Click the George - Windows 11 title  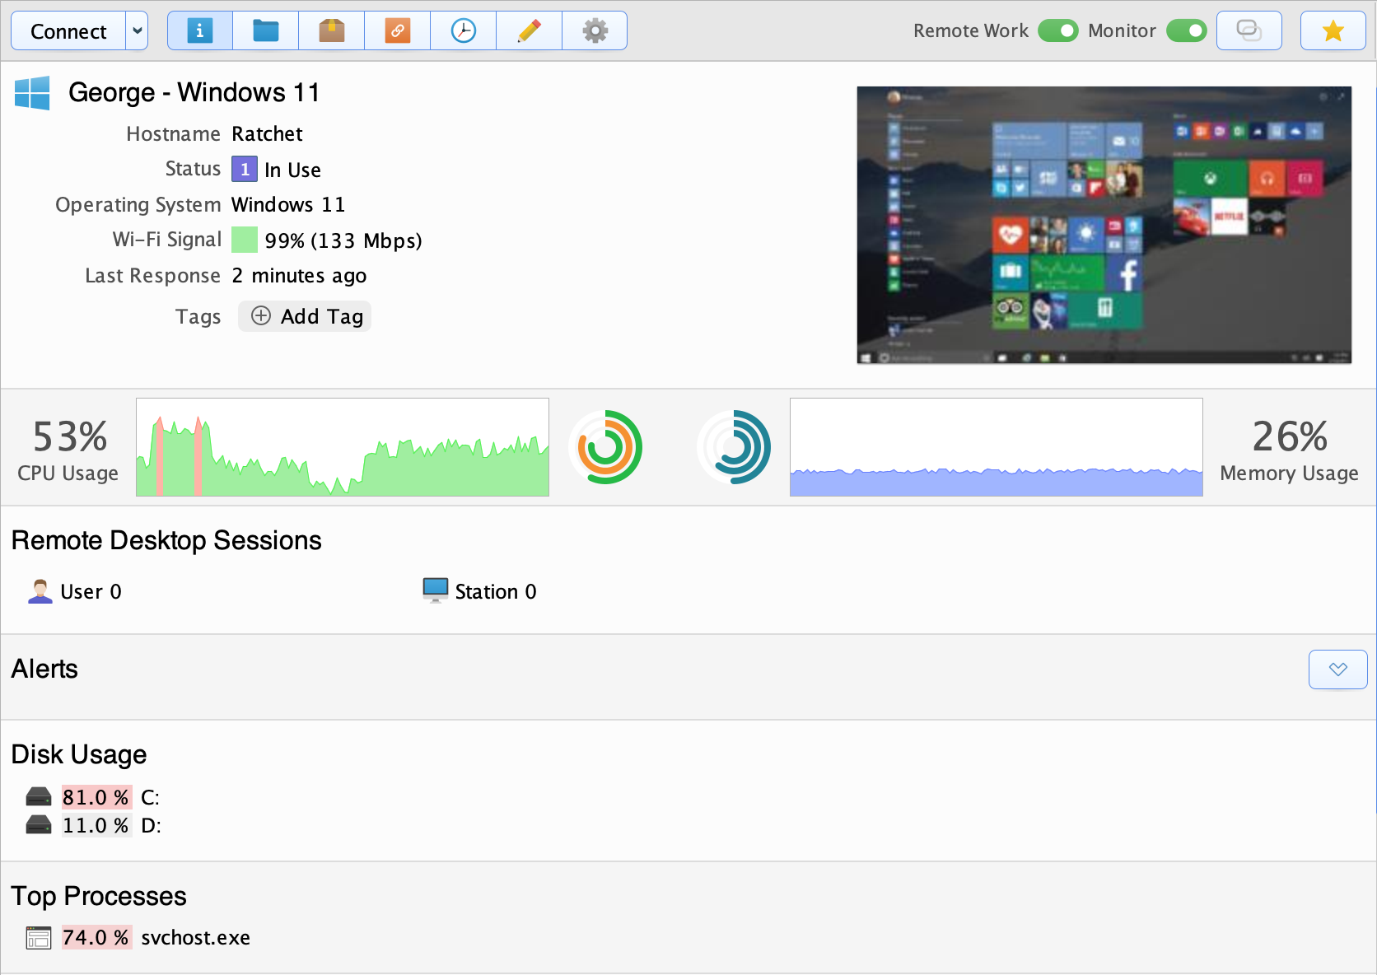click(x=194, y=92)
